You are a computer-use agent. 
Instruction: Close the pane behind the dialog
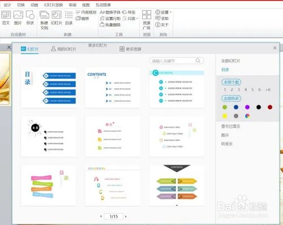point(9,47)
